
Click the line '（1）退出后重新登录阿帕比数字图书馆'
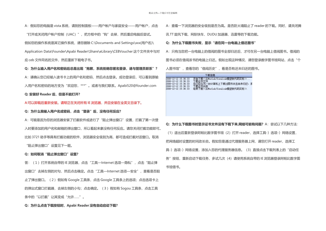pos(232,133)
